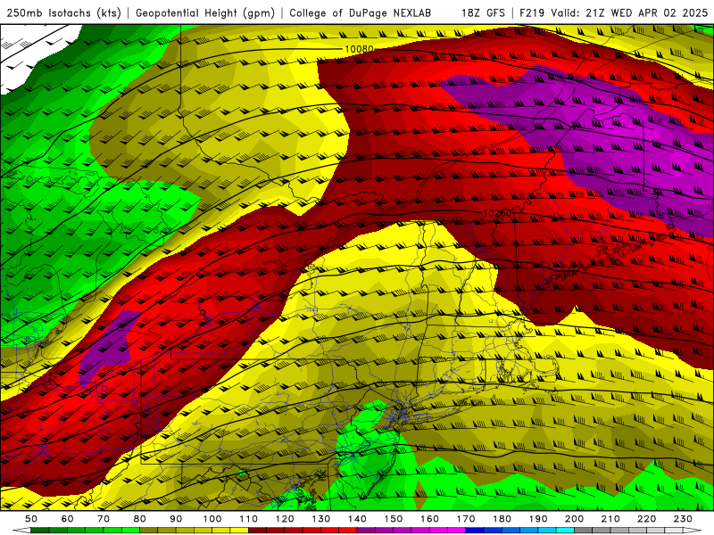The width and height of the screenshot is (714, 535).
Task: Click the 200 label on the color scale
Action: pyautogui.click(x=574, y=519)
